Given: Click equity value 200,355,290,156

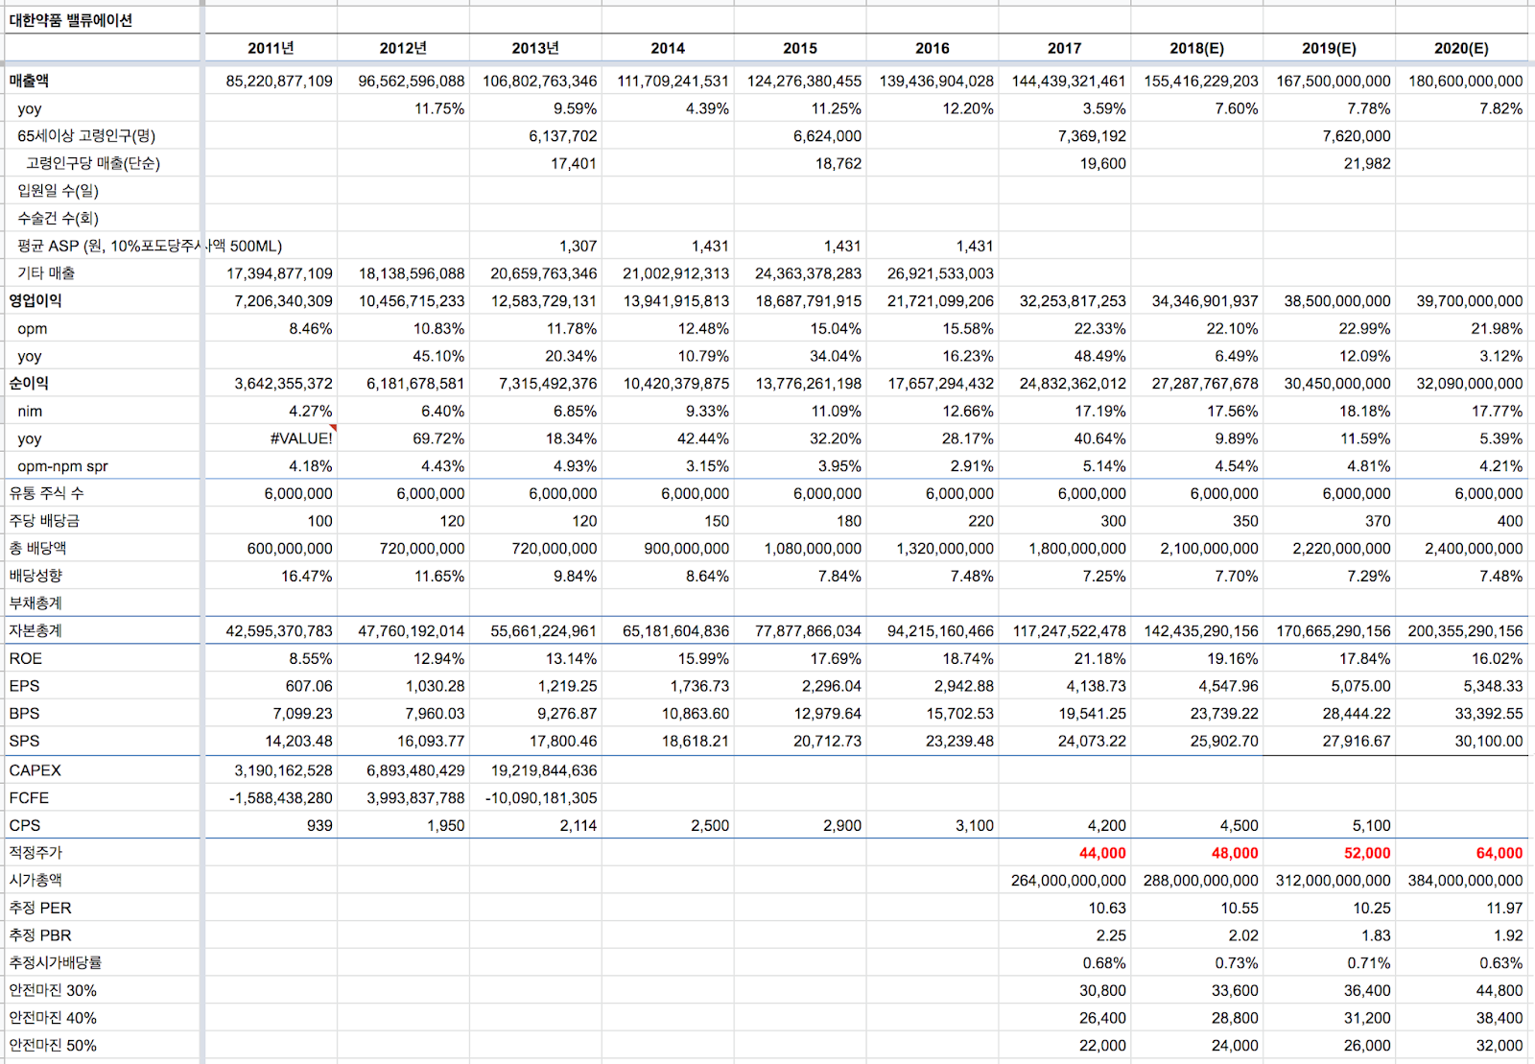Looking at the screenshot, I should pyautogui.click(x=1465, y=631).
